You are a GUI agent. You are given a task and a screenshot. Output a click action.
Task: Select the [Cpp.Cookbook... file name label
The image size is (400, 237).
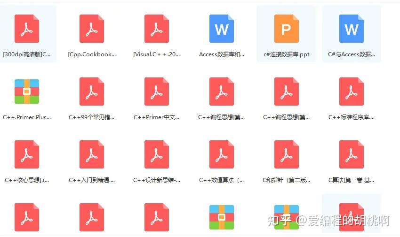pos(92,54)
